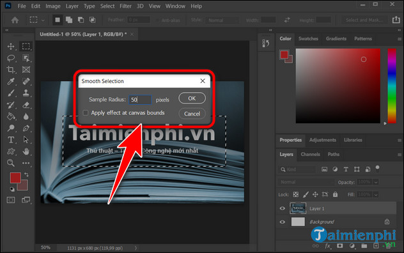
Task: Reset default foreground and background colors
Action: [x=12, y=189]
